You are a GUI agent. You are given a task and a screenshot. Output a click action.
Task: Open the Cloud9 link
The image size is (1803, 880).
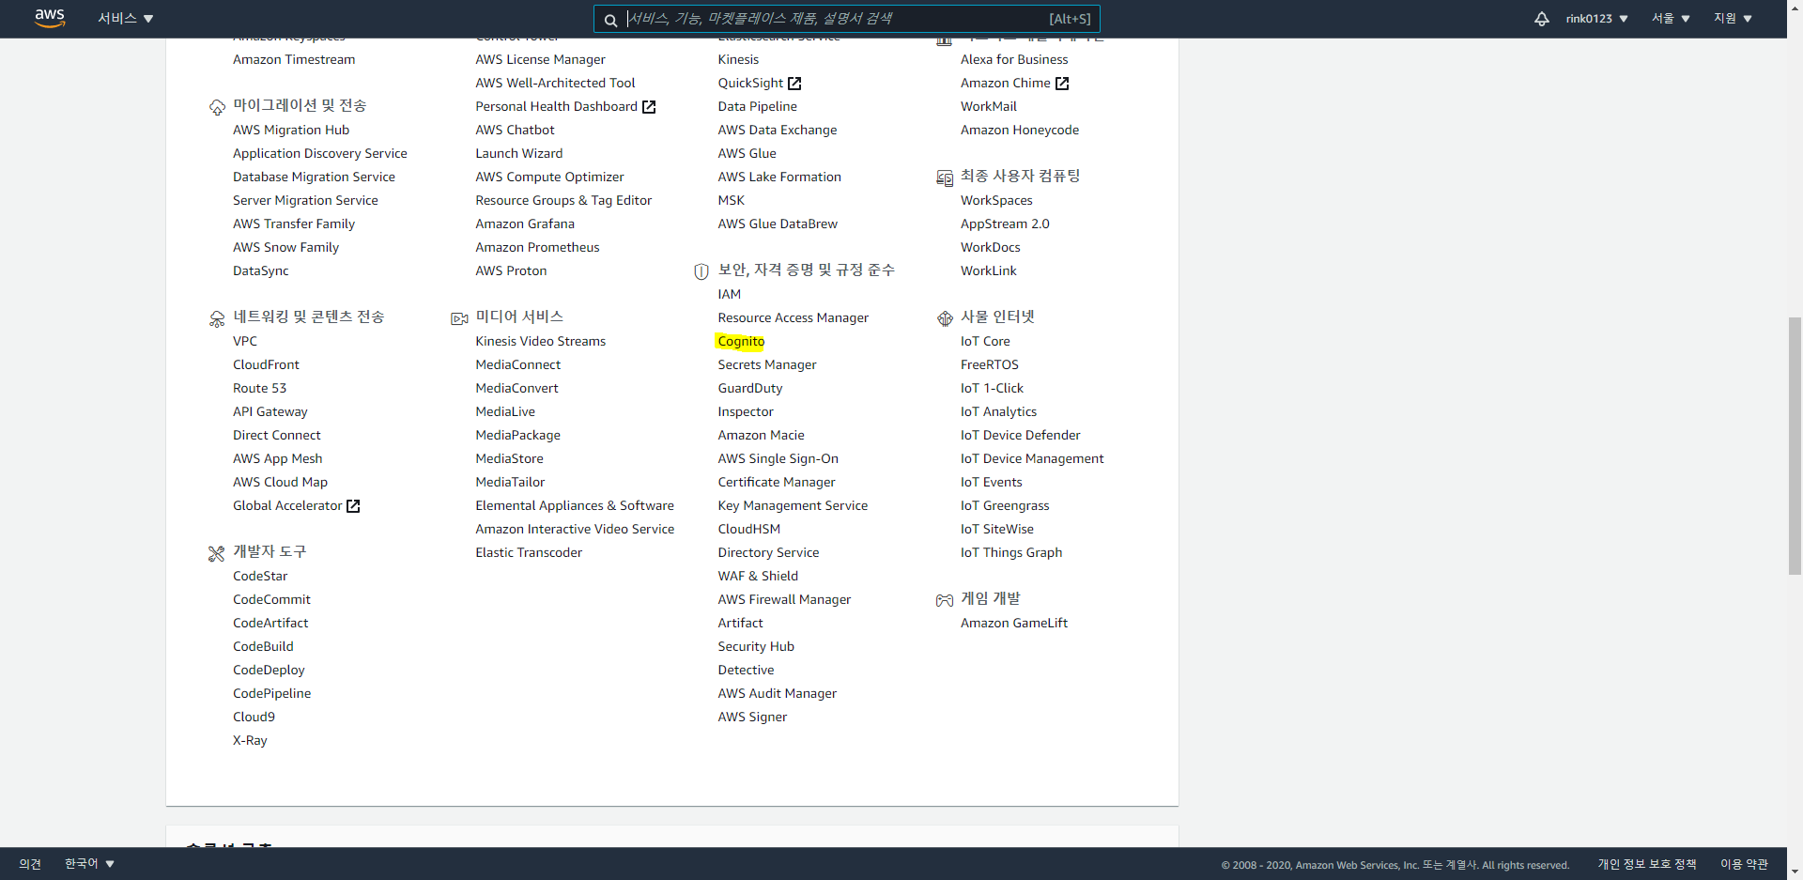(254, 718)
